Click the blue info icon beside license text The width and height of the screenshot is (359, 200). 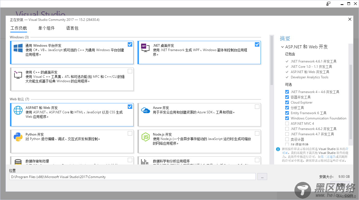tap(278, 149)
